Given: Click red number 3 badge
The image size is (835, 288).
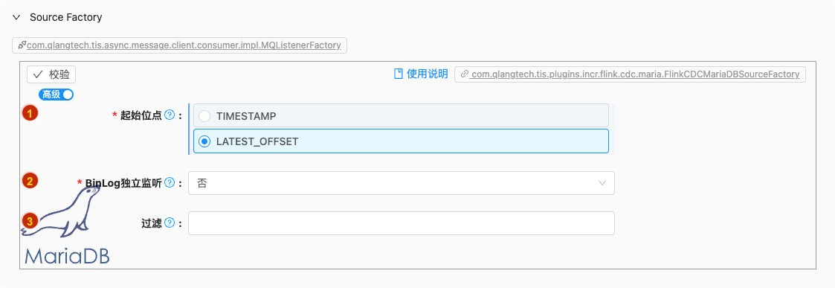Looking at the screenshot, I should click(30, 221).
